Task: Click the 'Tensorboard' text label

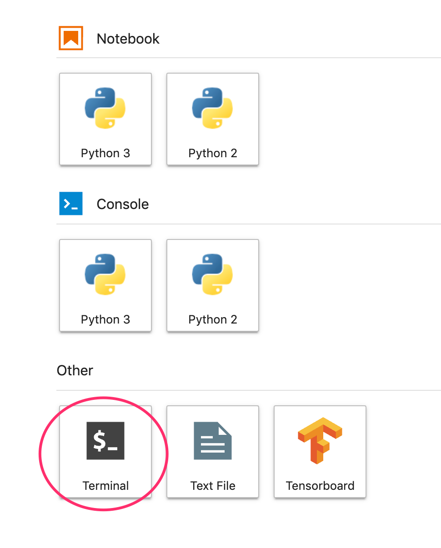Action: 320,485
